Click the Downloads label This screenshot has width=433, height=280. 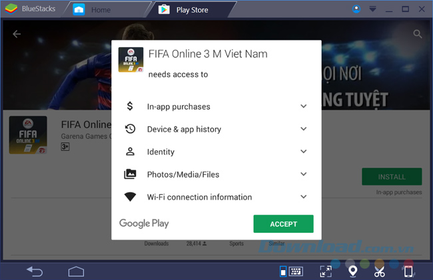click(x=157, y=243)
